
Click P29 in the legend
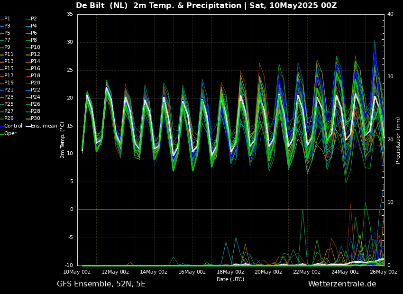tap(7, 118)
